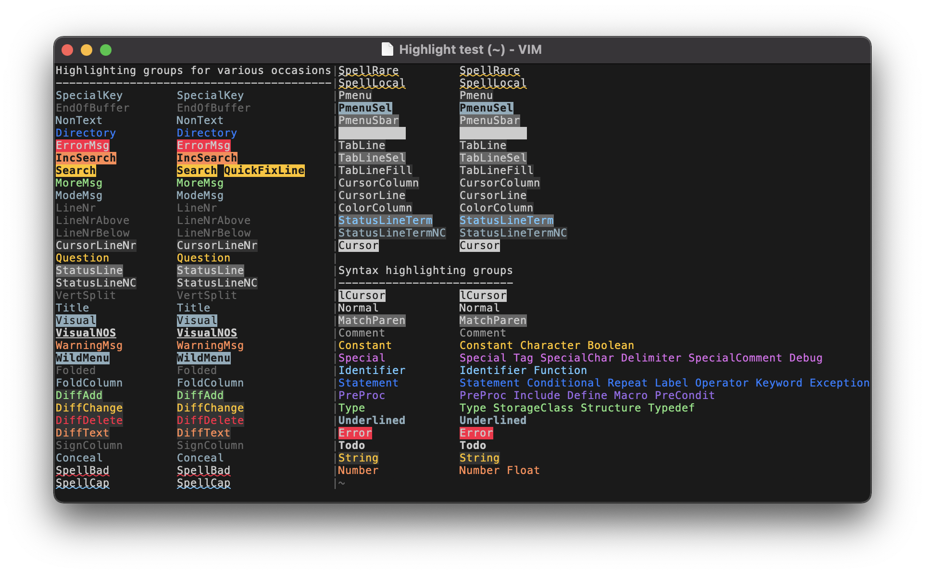Click the yellow minimize window button
The height and width of the screenshot is (574, 925).
click(x=87, y=50)
